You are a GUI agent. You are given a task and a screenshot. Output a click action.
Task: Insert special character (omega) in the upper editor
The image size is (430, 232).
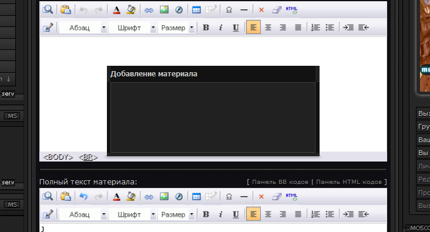229,10
